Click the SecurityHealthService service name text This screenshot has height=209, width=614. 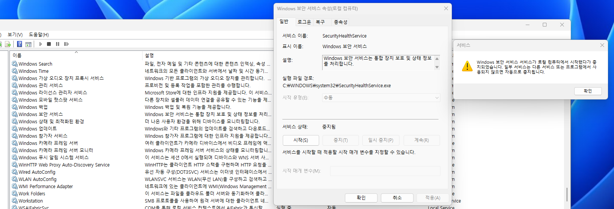pos(345,36)
